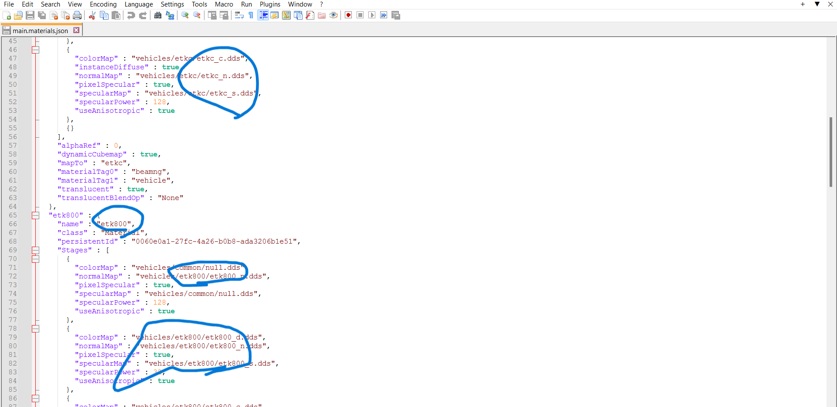Open the Encoding menu
This screenshot has height=407, width=837.
coord(103,4)
